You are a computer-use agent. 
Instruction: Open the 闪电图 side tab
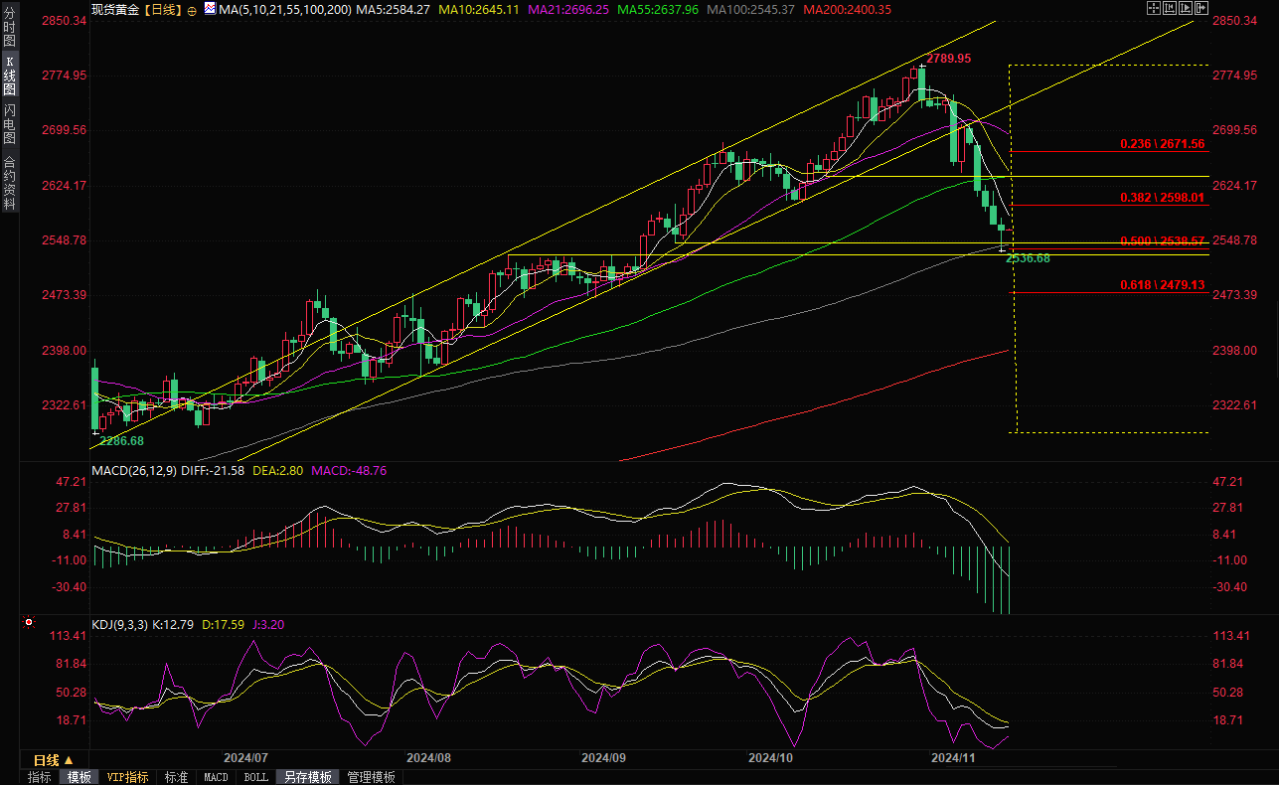pos(9,123)
